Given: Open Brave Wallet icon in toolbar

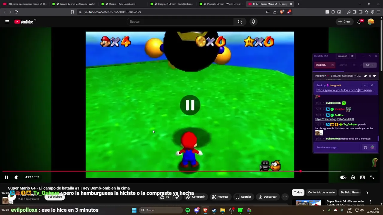Looking at the screenshot, I should (x=361, y=12).
